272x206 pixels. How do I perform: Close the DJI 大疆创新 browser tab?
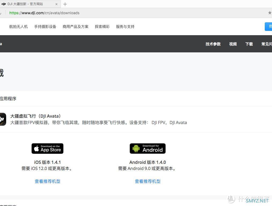56,4
